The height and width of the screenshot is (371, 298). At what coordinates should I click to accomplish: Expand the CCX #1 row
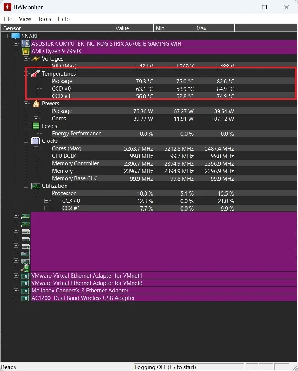pos(46,208)
